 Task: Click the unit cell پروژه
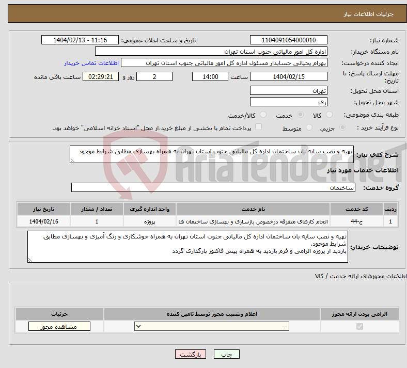pyautogui.click(x=149, y=221)
